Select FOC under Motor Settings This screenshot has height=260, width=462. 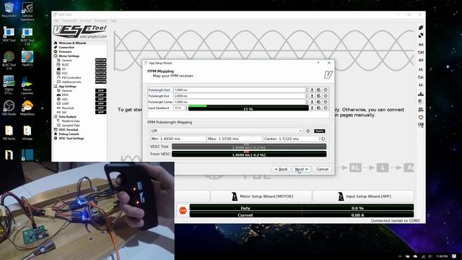click(x=64, y=74)
